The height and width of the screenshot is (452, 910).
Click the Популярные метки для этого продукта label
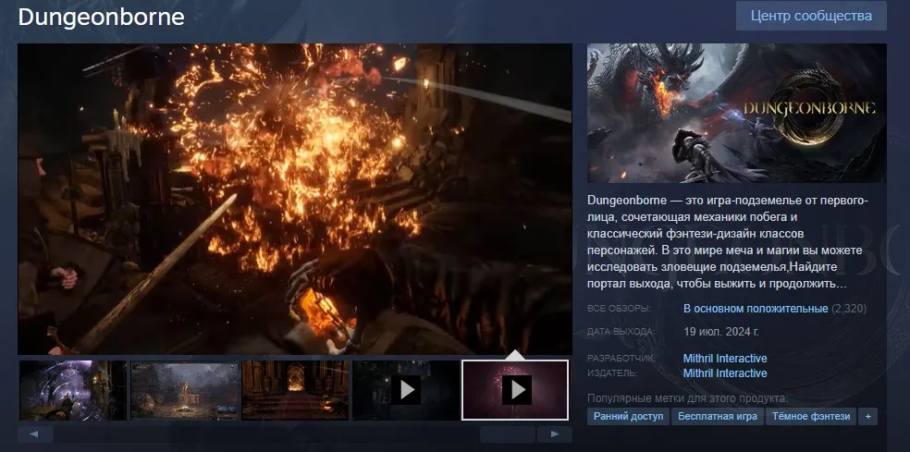tap(688, 398)
